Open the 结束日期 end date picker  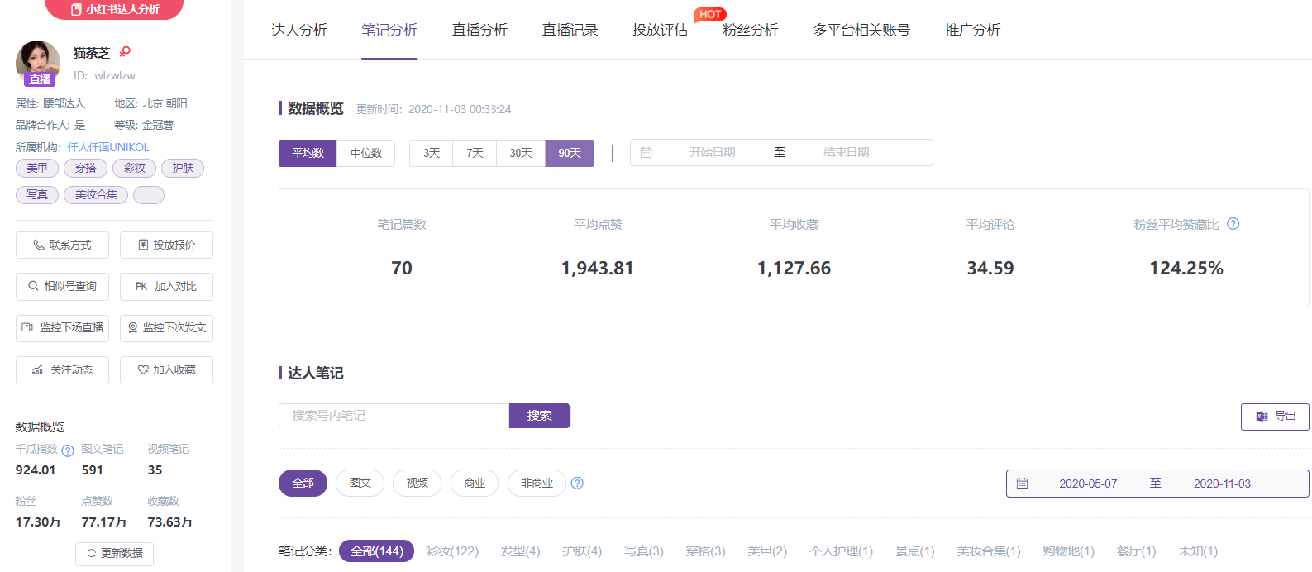pos(846,153)
